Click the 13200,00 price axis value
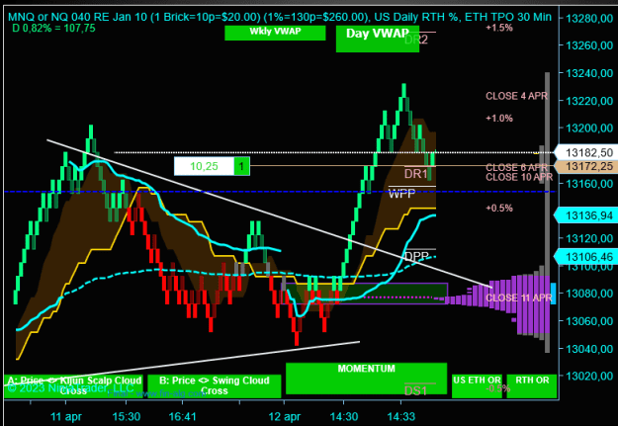Screen dimensions: 618x426 click(x=589, y=128)
